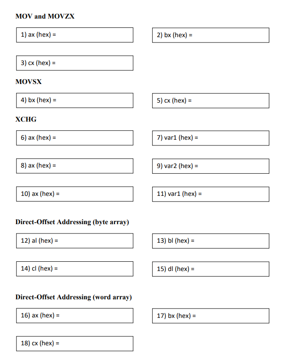Click the '16) ax (hex) =' answer box

75,316
